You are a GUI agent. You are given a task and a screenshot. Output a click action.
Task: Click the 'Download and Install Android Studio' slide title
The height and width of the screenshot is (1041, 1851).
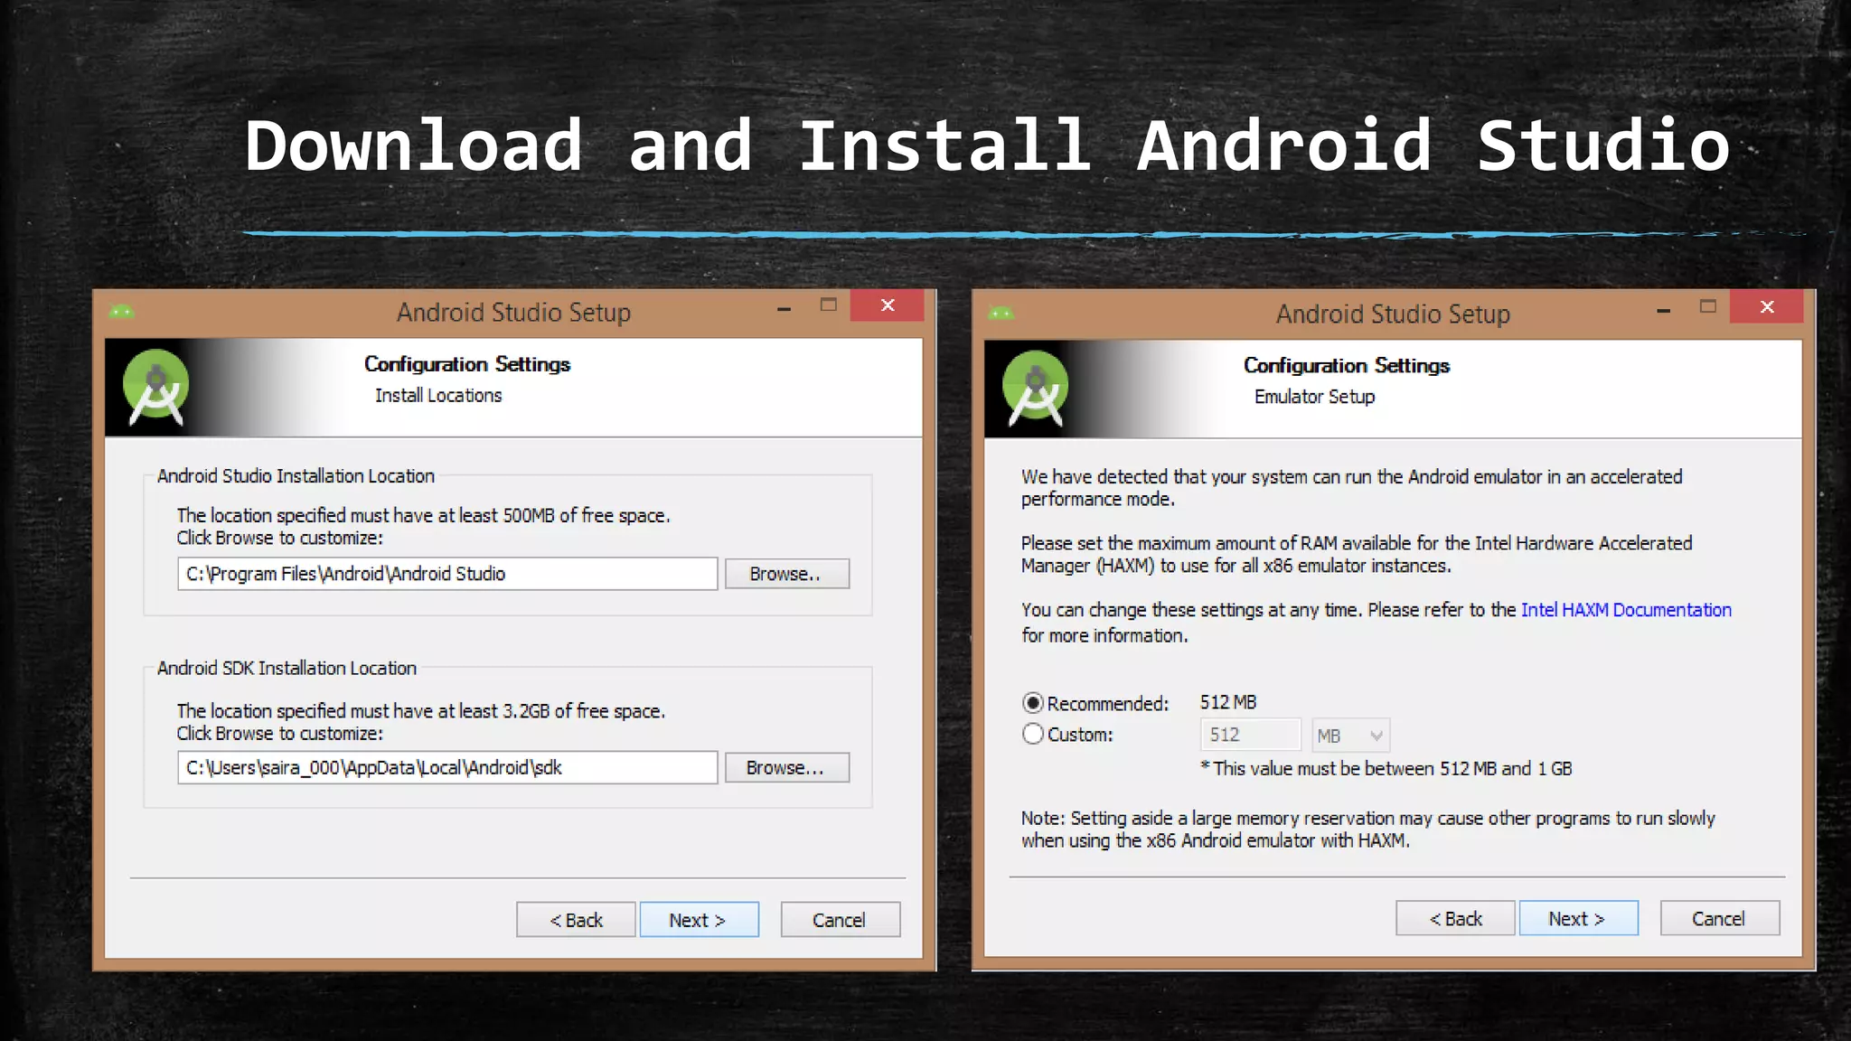pos(988,145)
